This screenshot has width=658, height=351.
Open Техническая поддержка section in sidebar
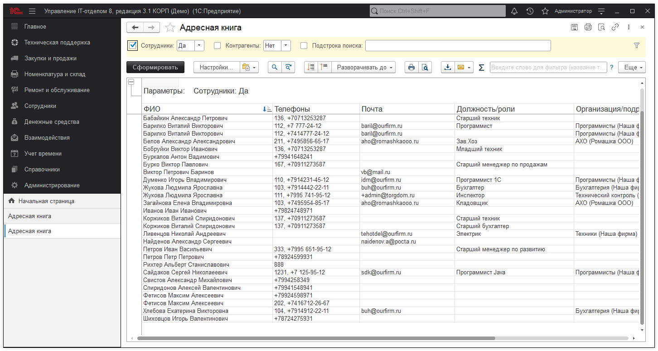point(57,42)
